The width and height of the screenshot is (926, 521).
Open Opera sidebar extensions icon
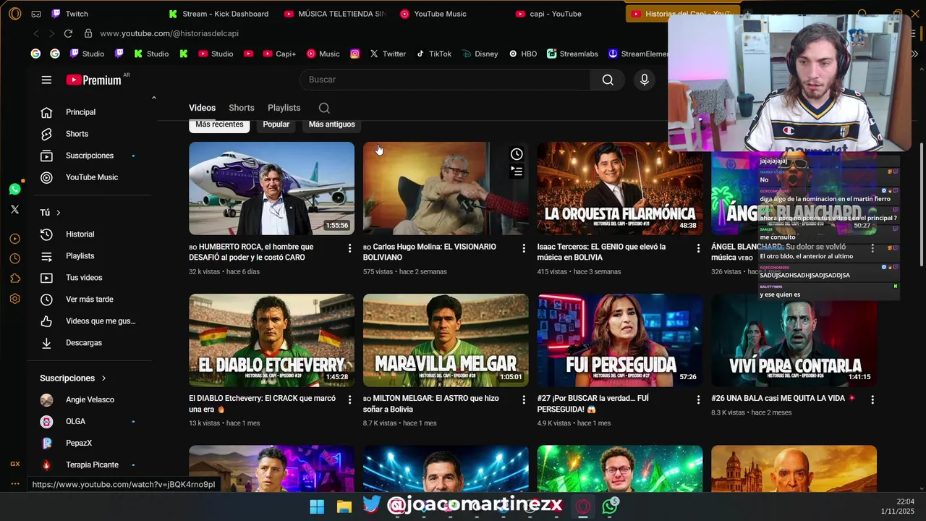14,279
